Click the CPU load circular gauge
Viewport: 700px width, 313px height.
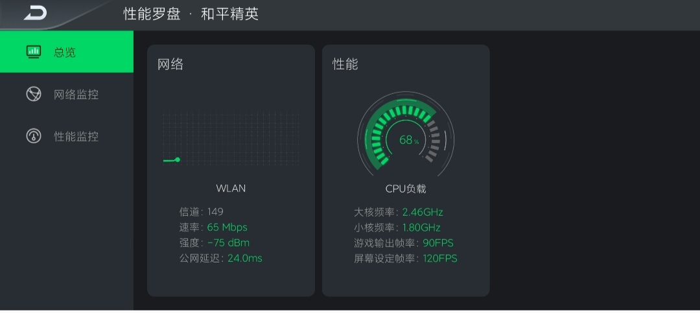[406, 133]
